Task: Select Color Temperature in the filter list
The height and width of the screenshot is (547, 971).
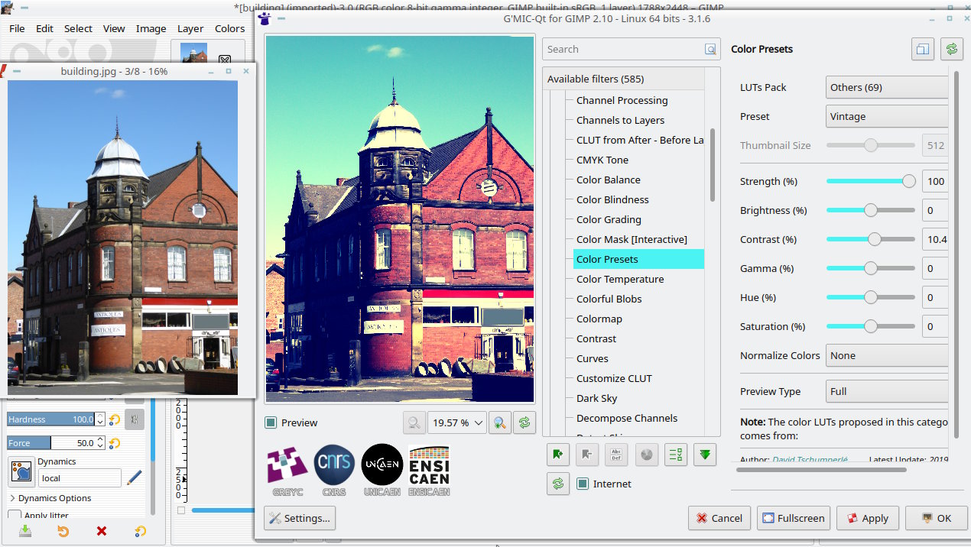Action: coord(619,279)
